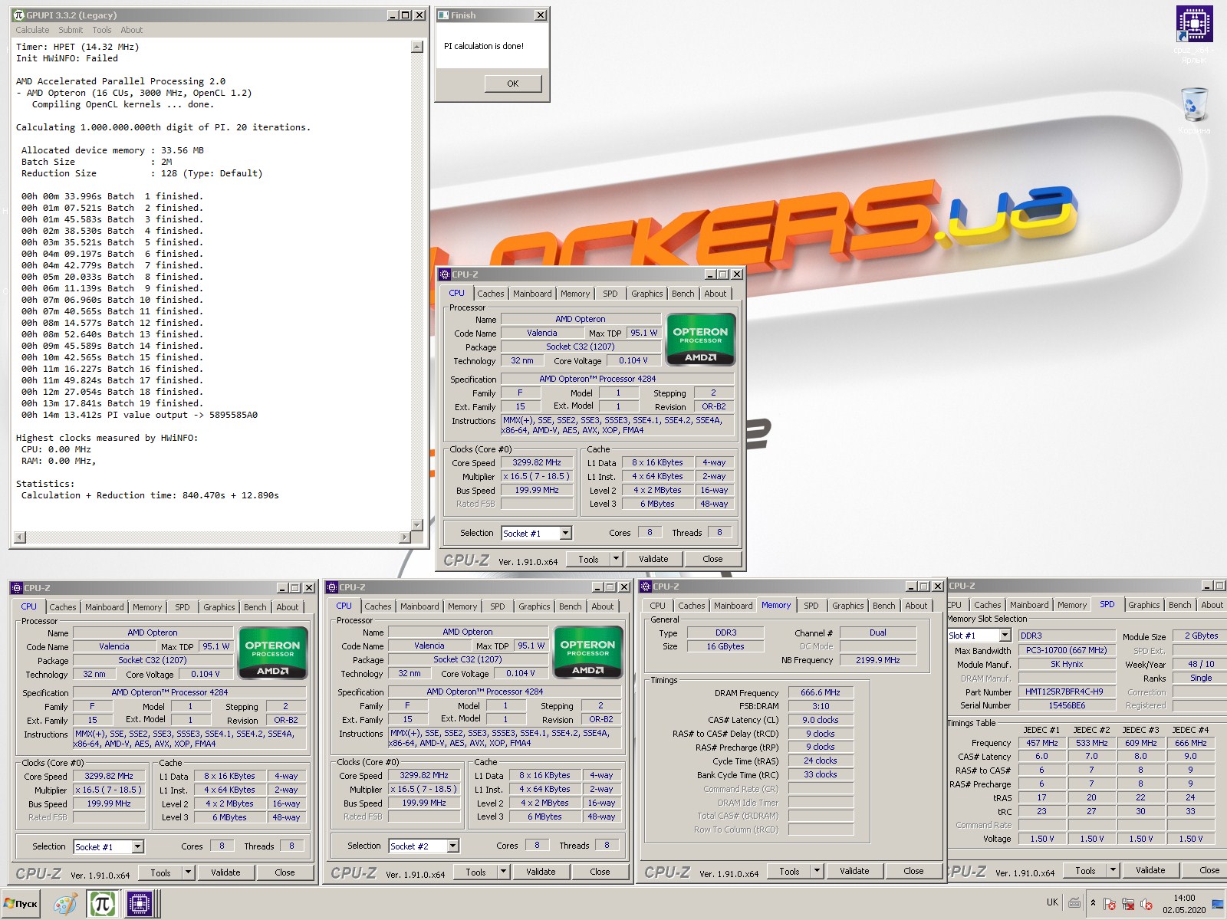Open the About menu in GPUPI
This screenshot has width=1227, height=920.
(x=132, y=30)
